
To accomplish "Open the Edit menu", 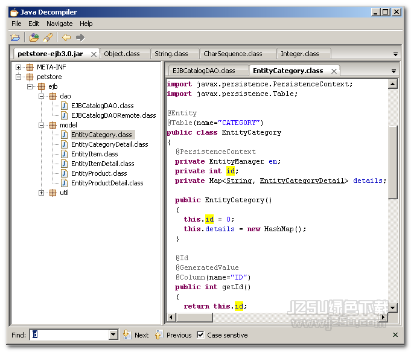I will tap(34, 24).
